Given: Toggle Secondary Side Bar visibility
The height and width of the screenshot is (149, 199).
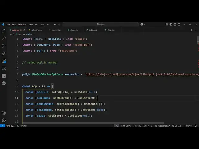Looking at the screenshot, I should pos(179,25).
